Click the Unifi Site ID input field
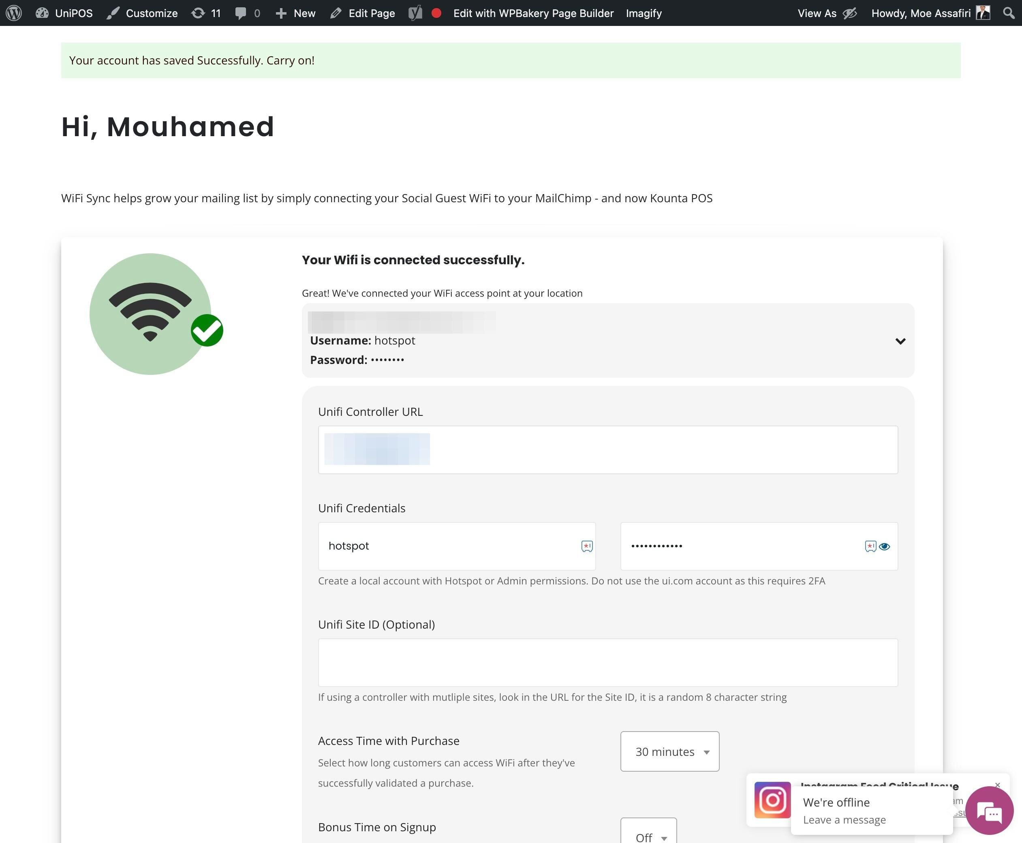The width and height of the screenshot is (1022, 843). [607, 662]
